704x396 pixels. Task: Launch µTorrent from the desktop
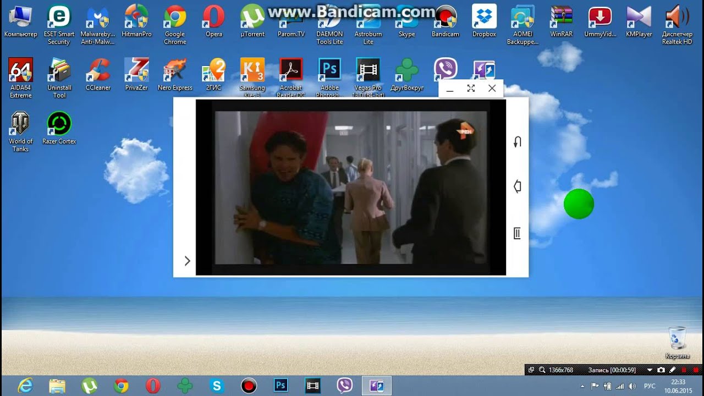[253, 22]
